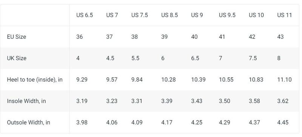302x137 pixels.
Task: Click outsole width value 3.98
Action: click(82, 122)
